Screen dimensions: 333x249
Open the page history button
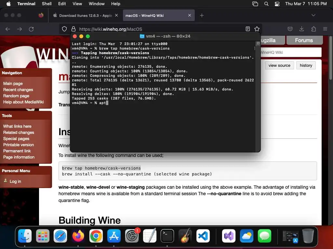coord(306,65)
